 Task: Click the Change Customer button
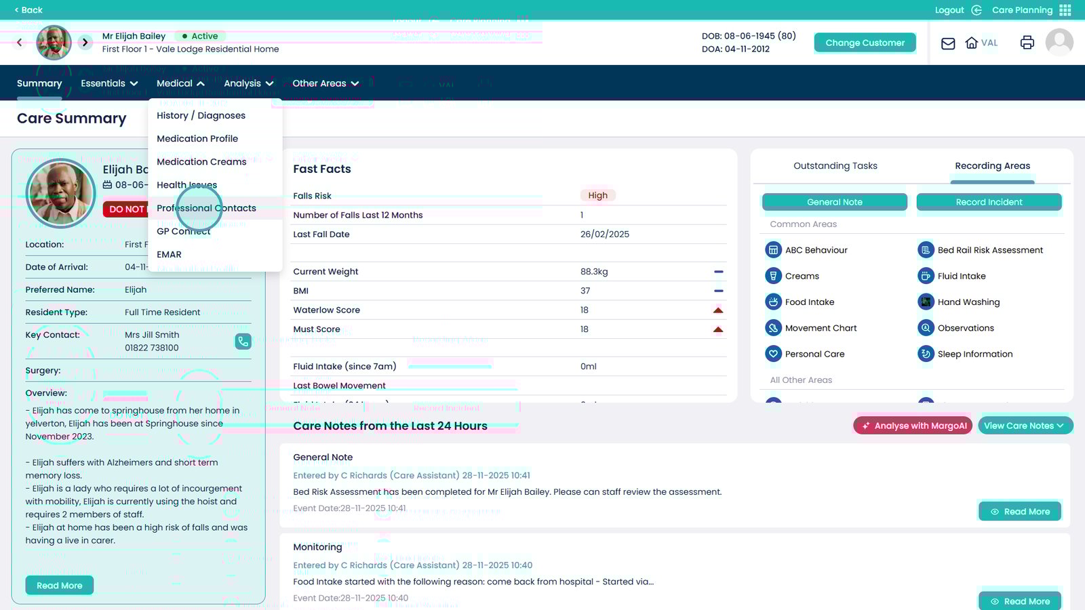[865, 43]
